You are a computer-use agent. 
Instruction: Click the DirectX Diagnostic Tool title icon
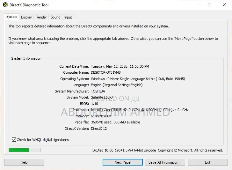coord(5,5)
